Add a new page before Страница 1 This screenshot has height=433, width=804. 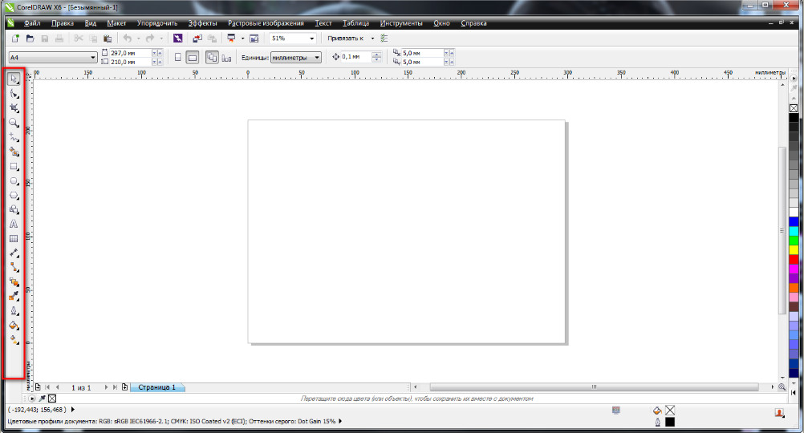pos(38,387)
